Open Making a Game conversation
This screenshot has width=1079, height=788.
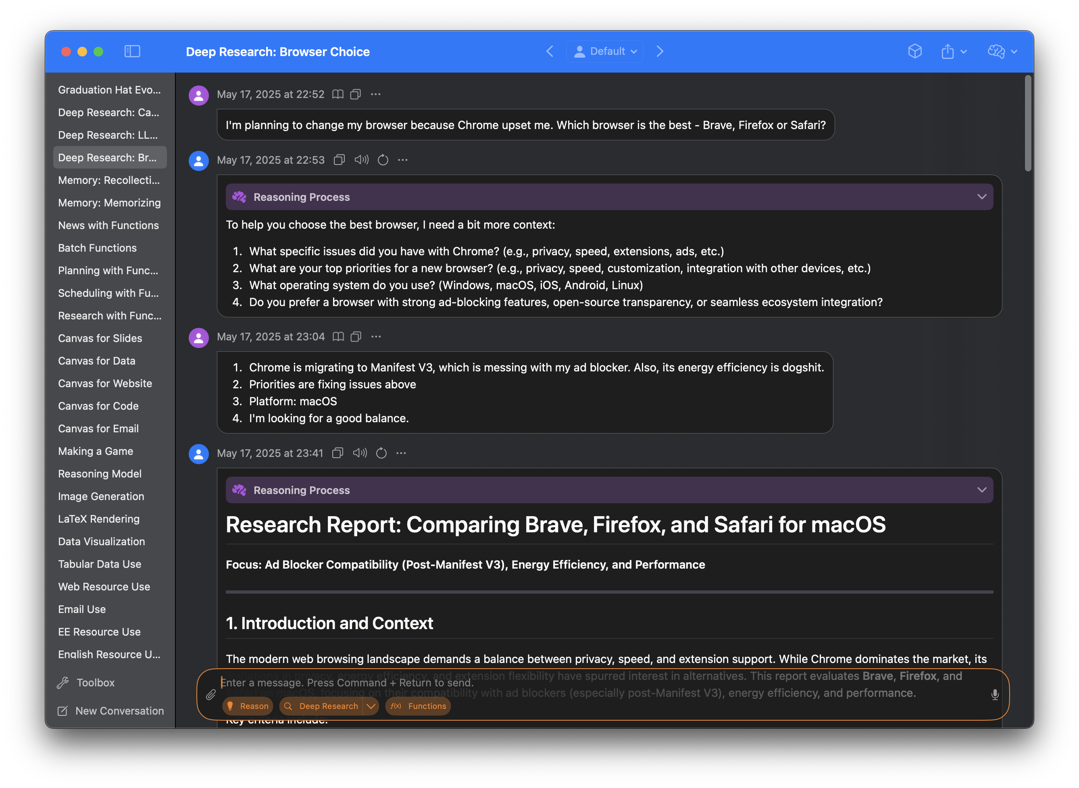click(110, 451)
